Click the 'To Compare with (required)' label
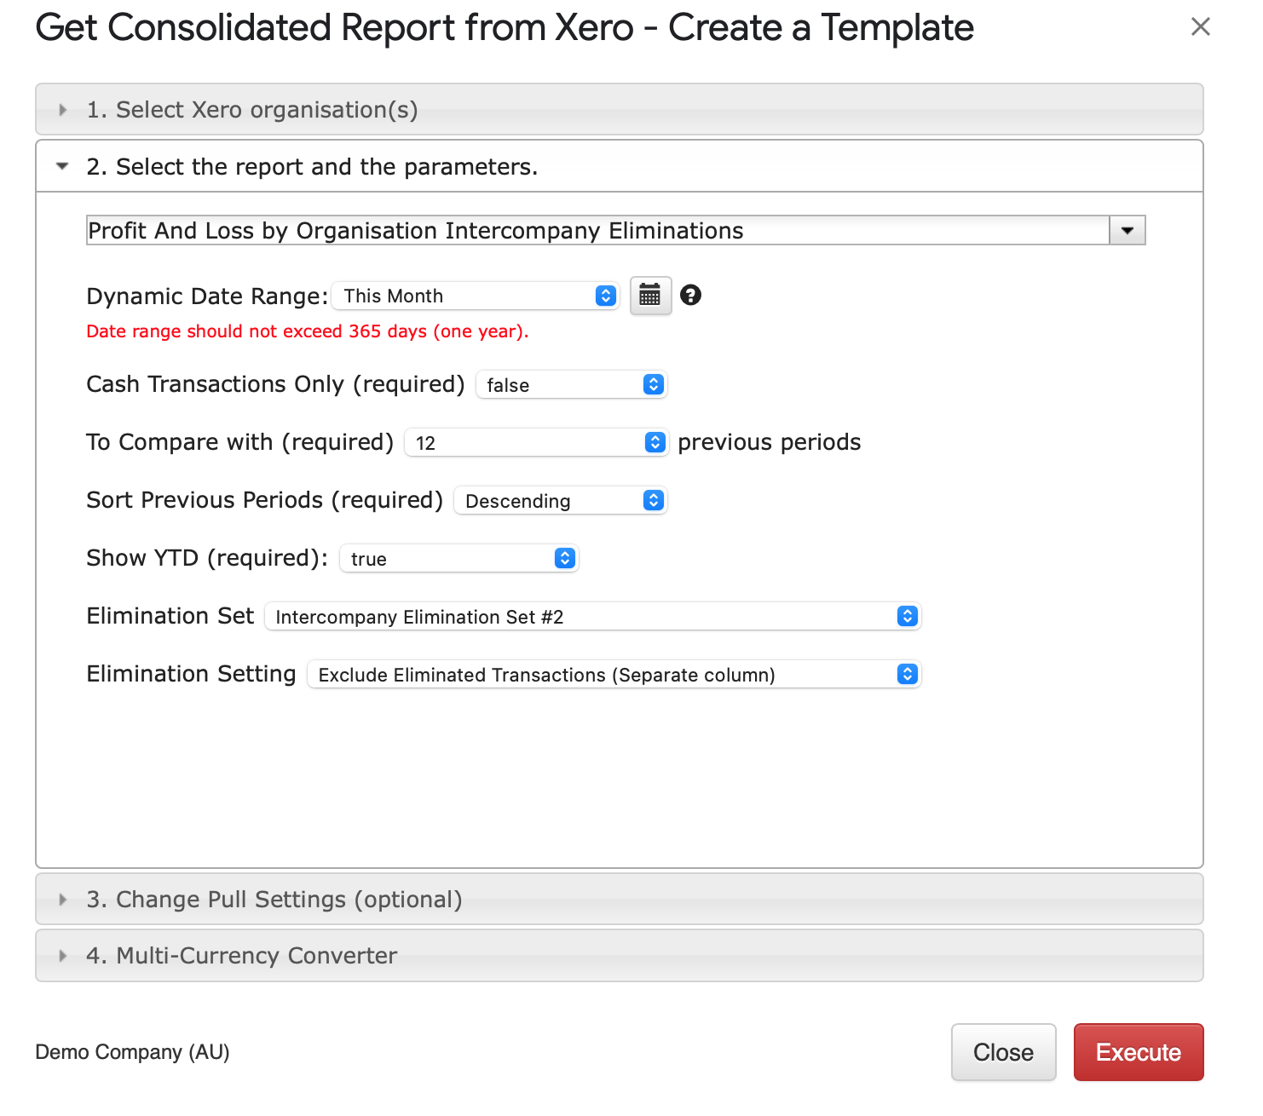 tap(240, 442)
